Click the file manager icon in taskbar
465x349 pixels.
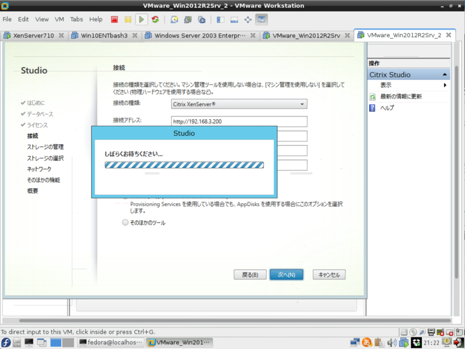point(17,343)
